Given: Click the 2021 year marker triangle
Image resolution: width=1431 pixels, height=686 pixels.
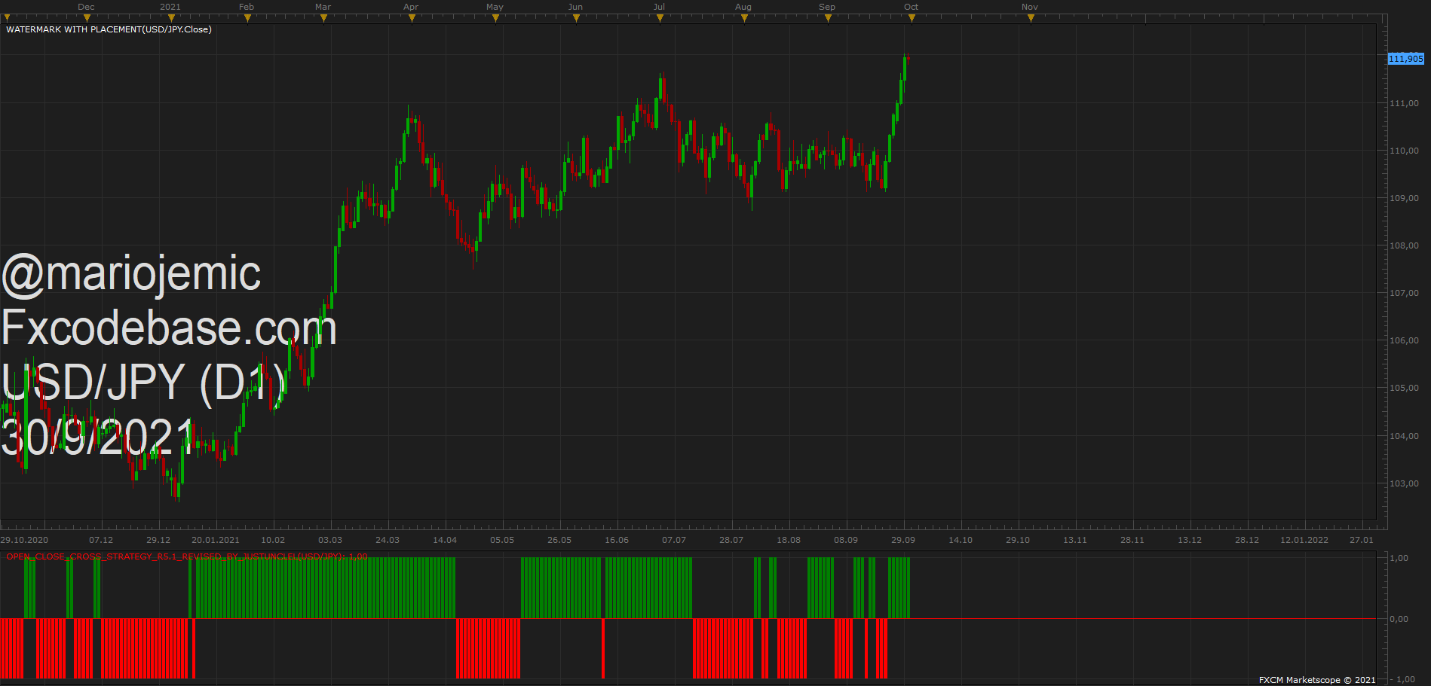Looking at the screenshot, I should 170,18.
